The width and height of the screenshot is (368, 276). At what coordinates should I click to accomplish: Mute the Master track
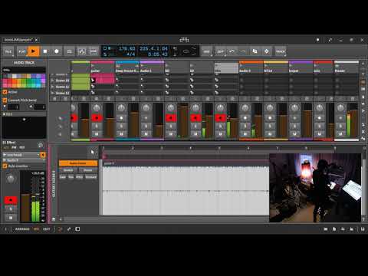pos(340,134)
